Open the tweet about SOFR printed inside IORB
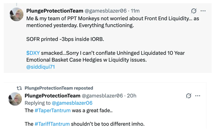 click(x=108, y=38)
